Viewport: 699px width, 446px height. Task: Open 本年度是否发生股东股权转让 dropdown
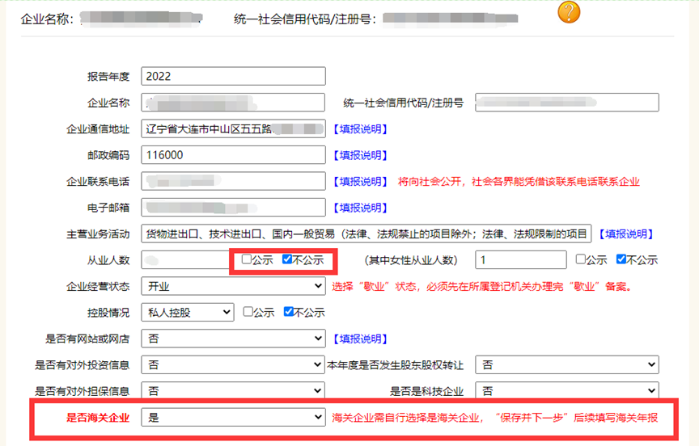coord(567,364)
